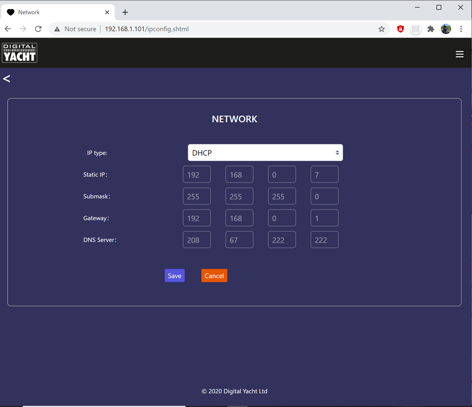
Task: Open Chrome's three-dot menu
Action: pos(461,29)
